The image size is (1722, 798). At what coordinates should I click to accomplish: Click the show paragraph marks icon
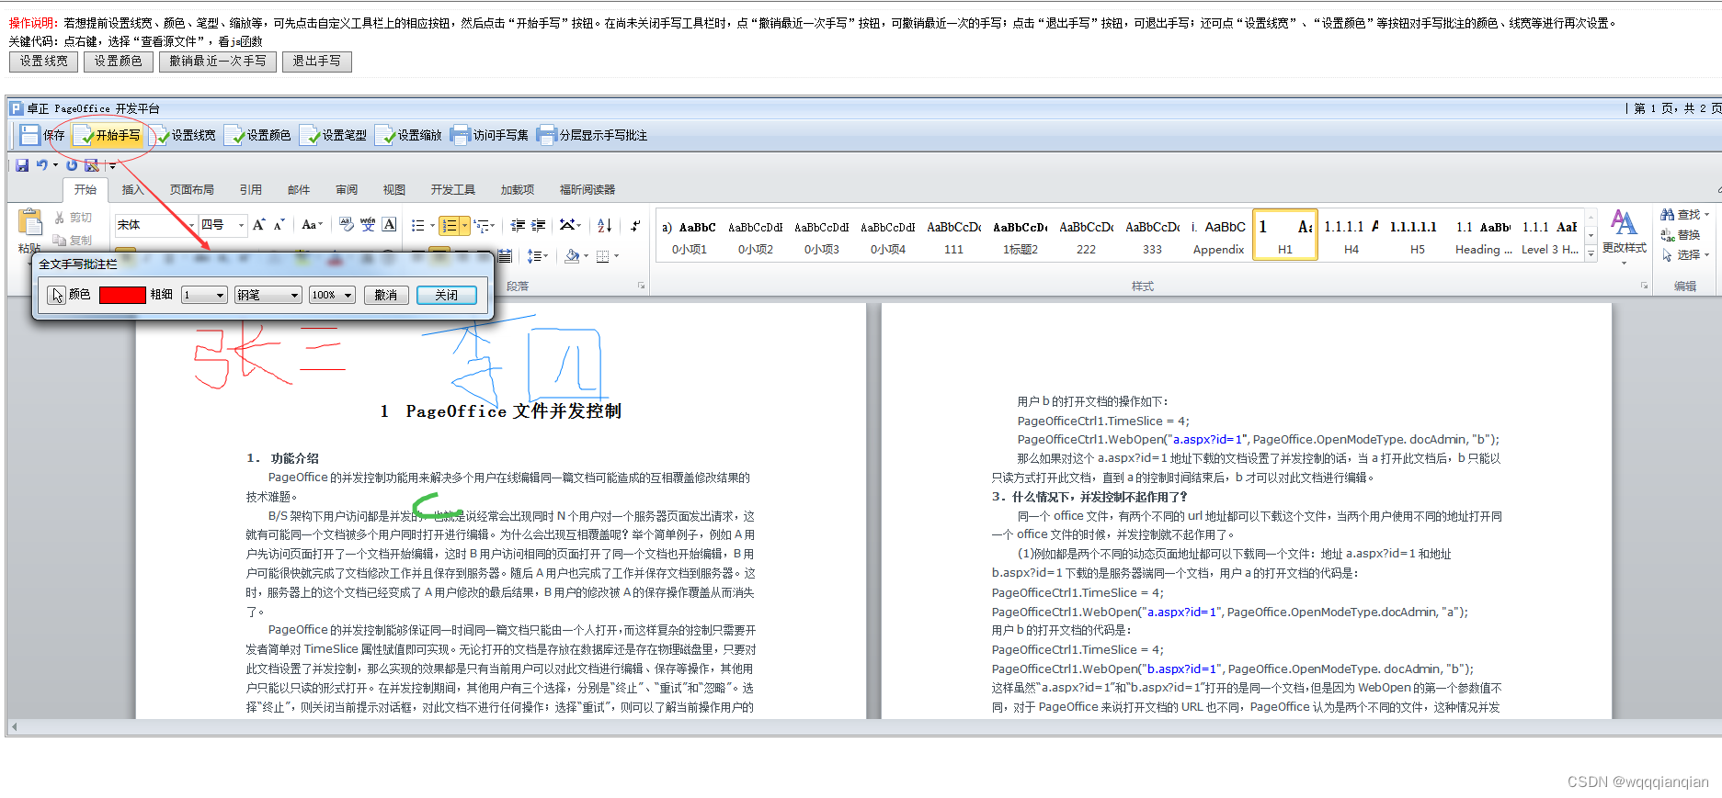[635, 225]
